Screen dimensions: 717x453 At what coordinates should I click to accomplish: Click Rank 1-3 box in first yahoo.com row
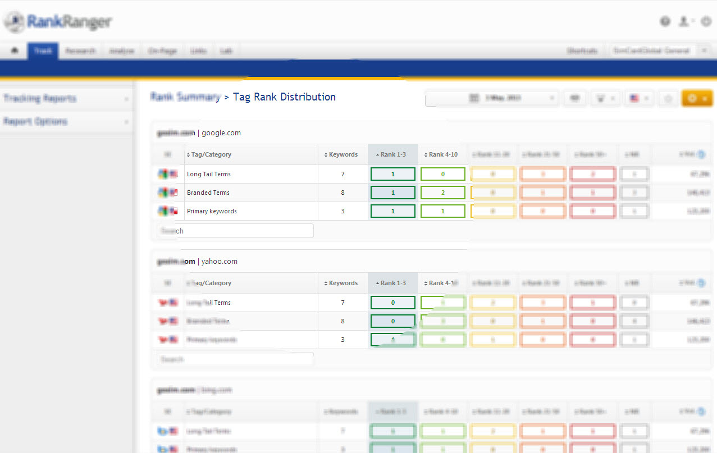393,303
